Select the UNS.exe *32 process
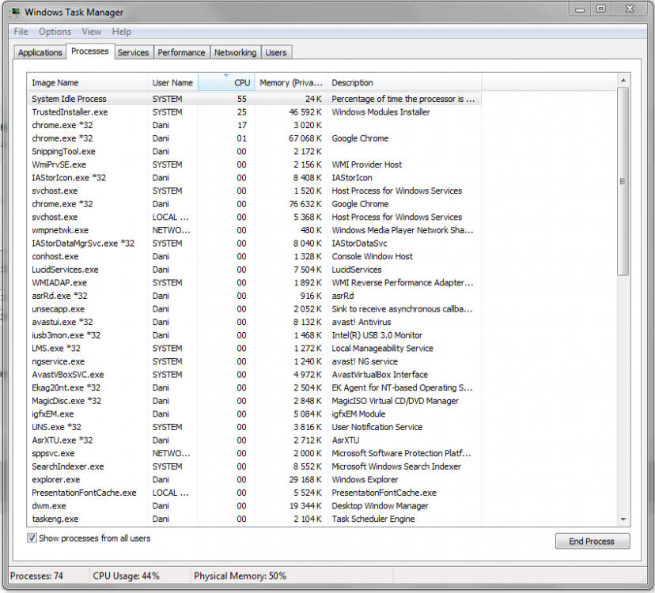 click(x=254, y=427)
